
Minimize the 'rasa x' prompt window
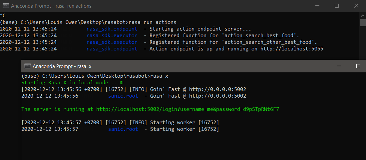coord(339,66)
